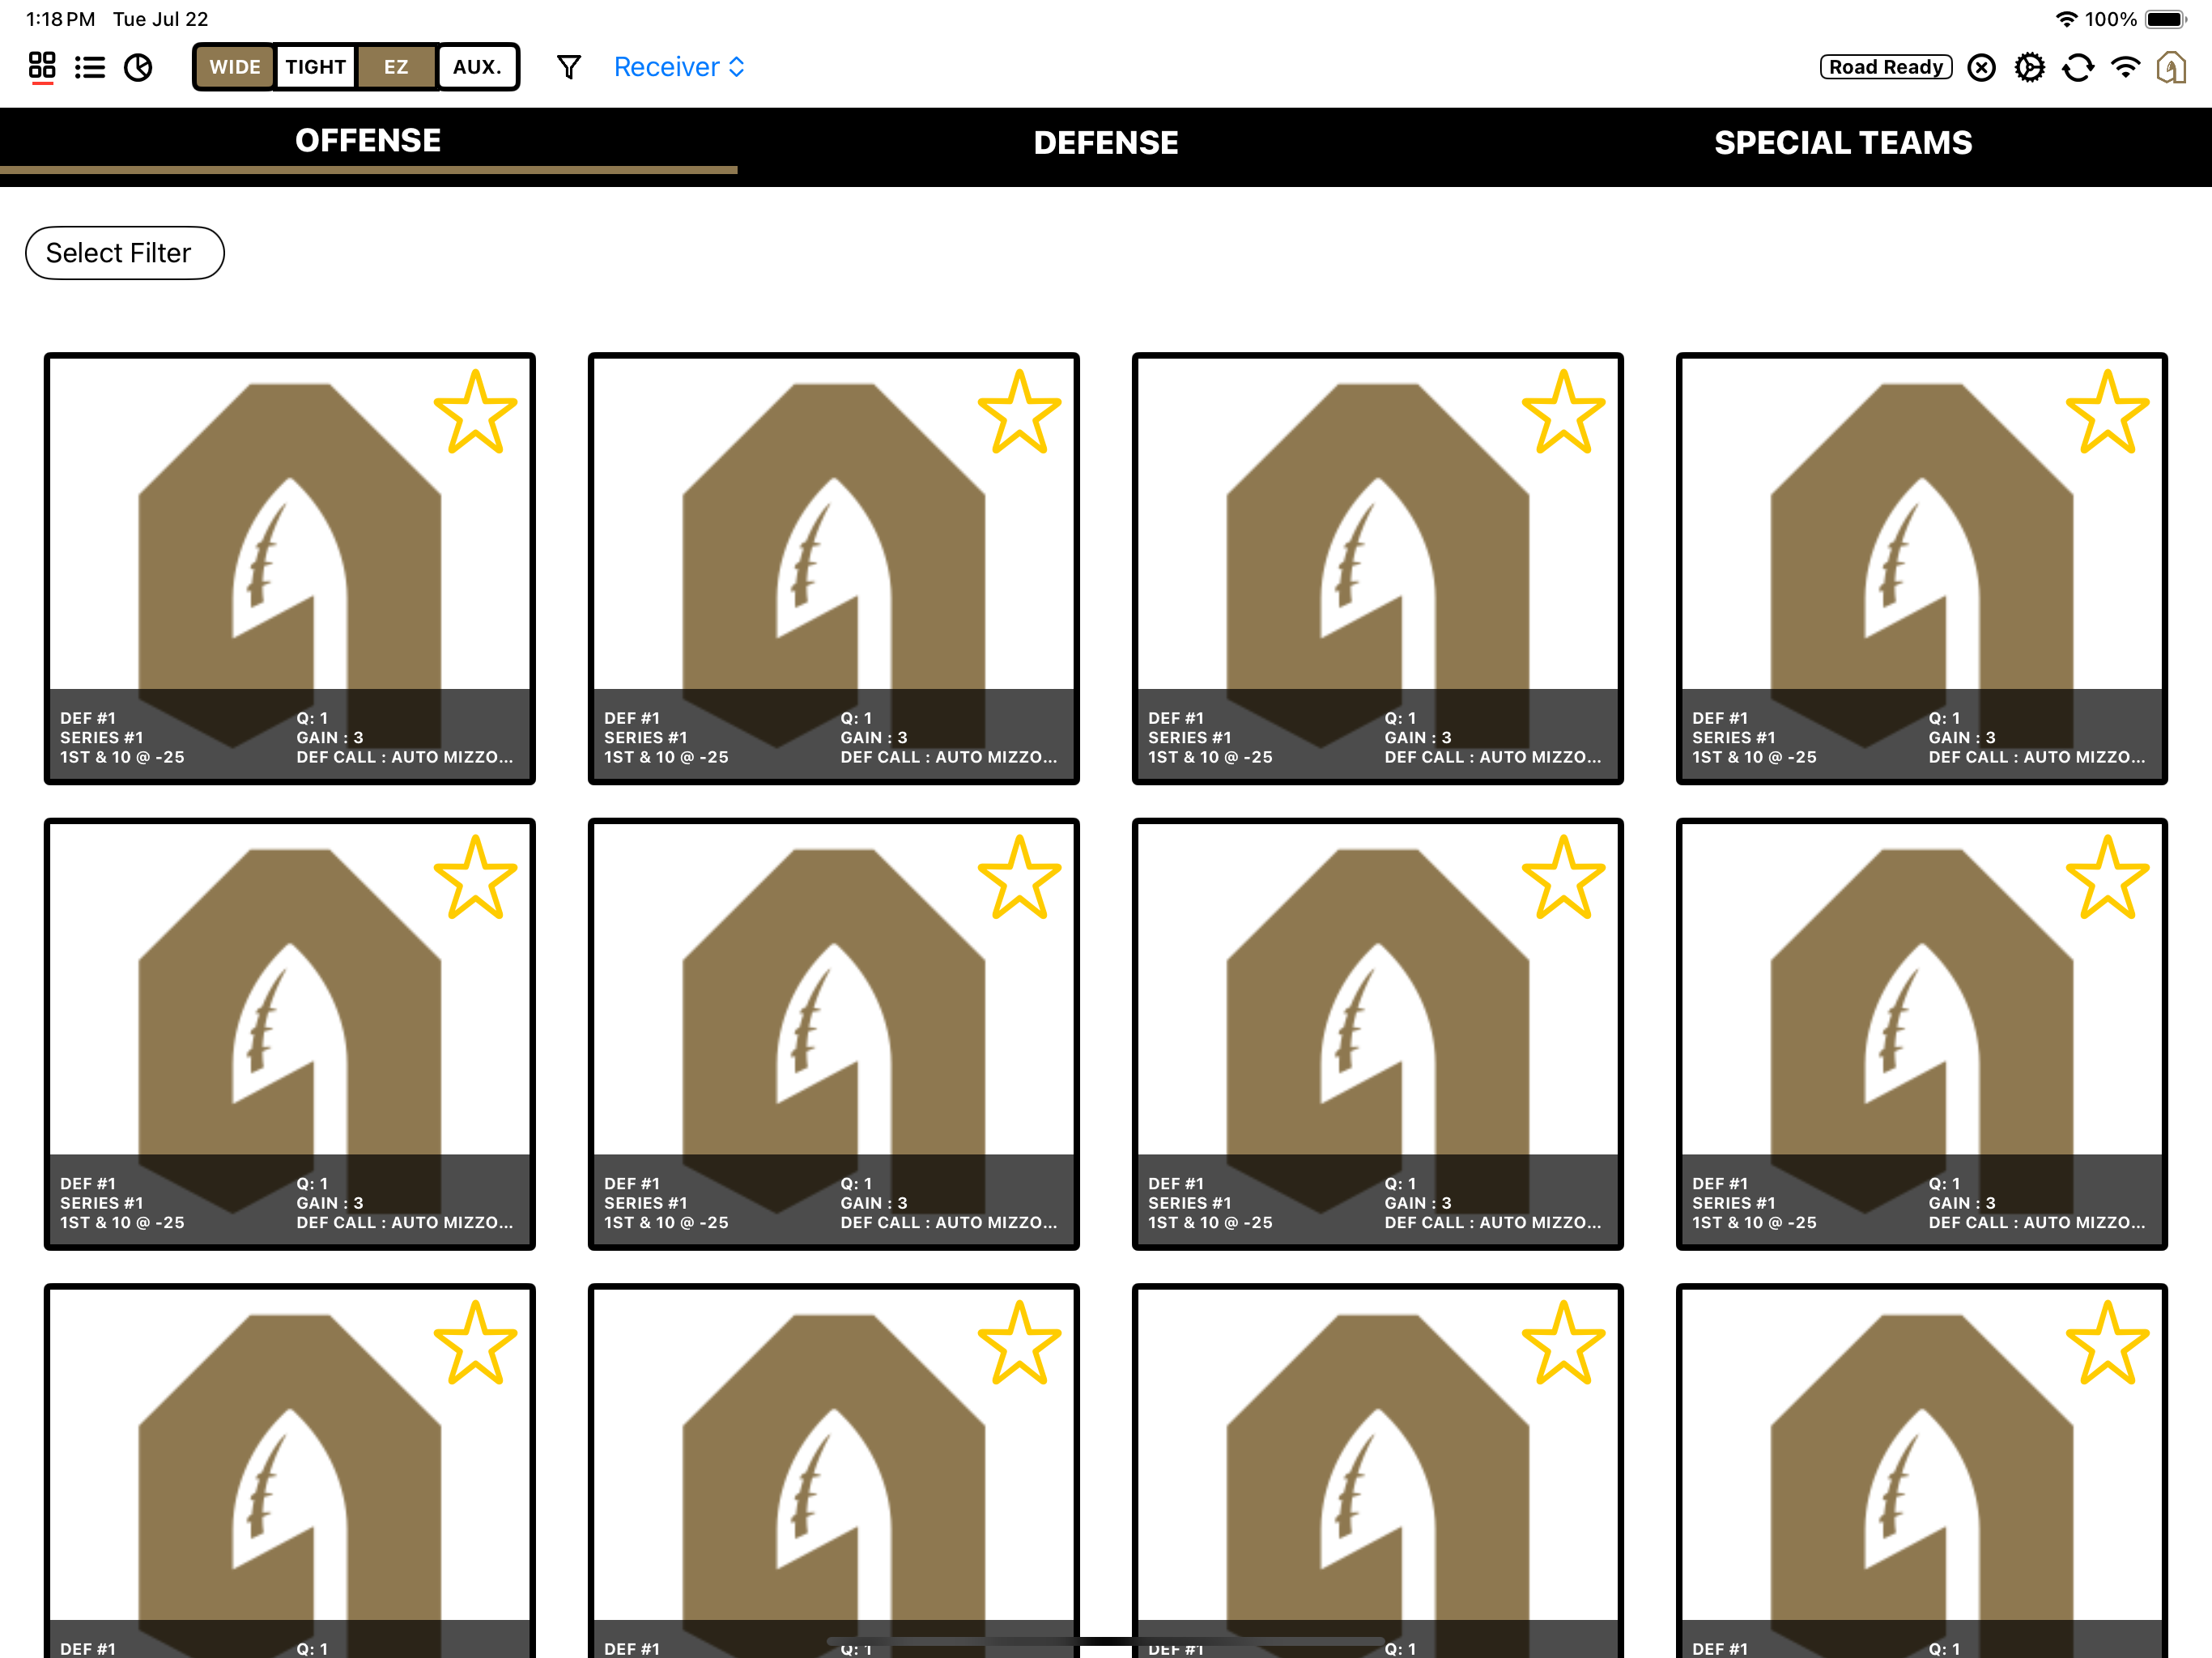
Task: Switch to grid view icon
Action: (42, 66)
